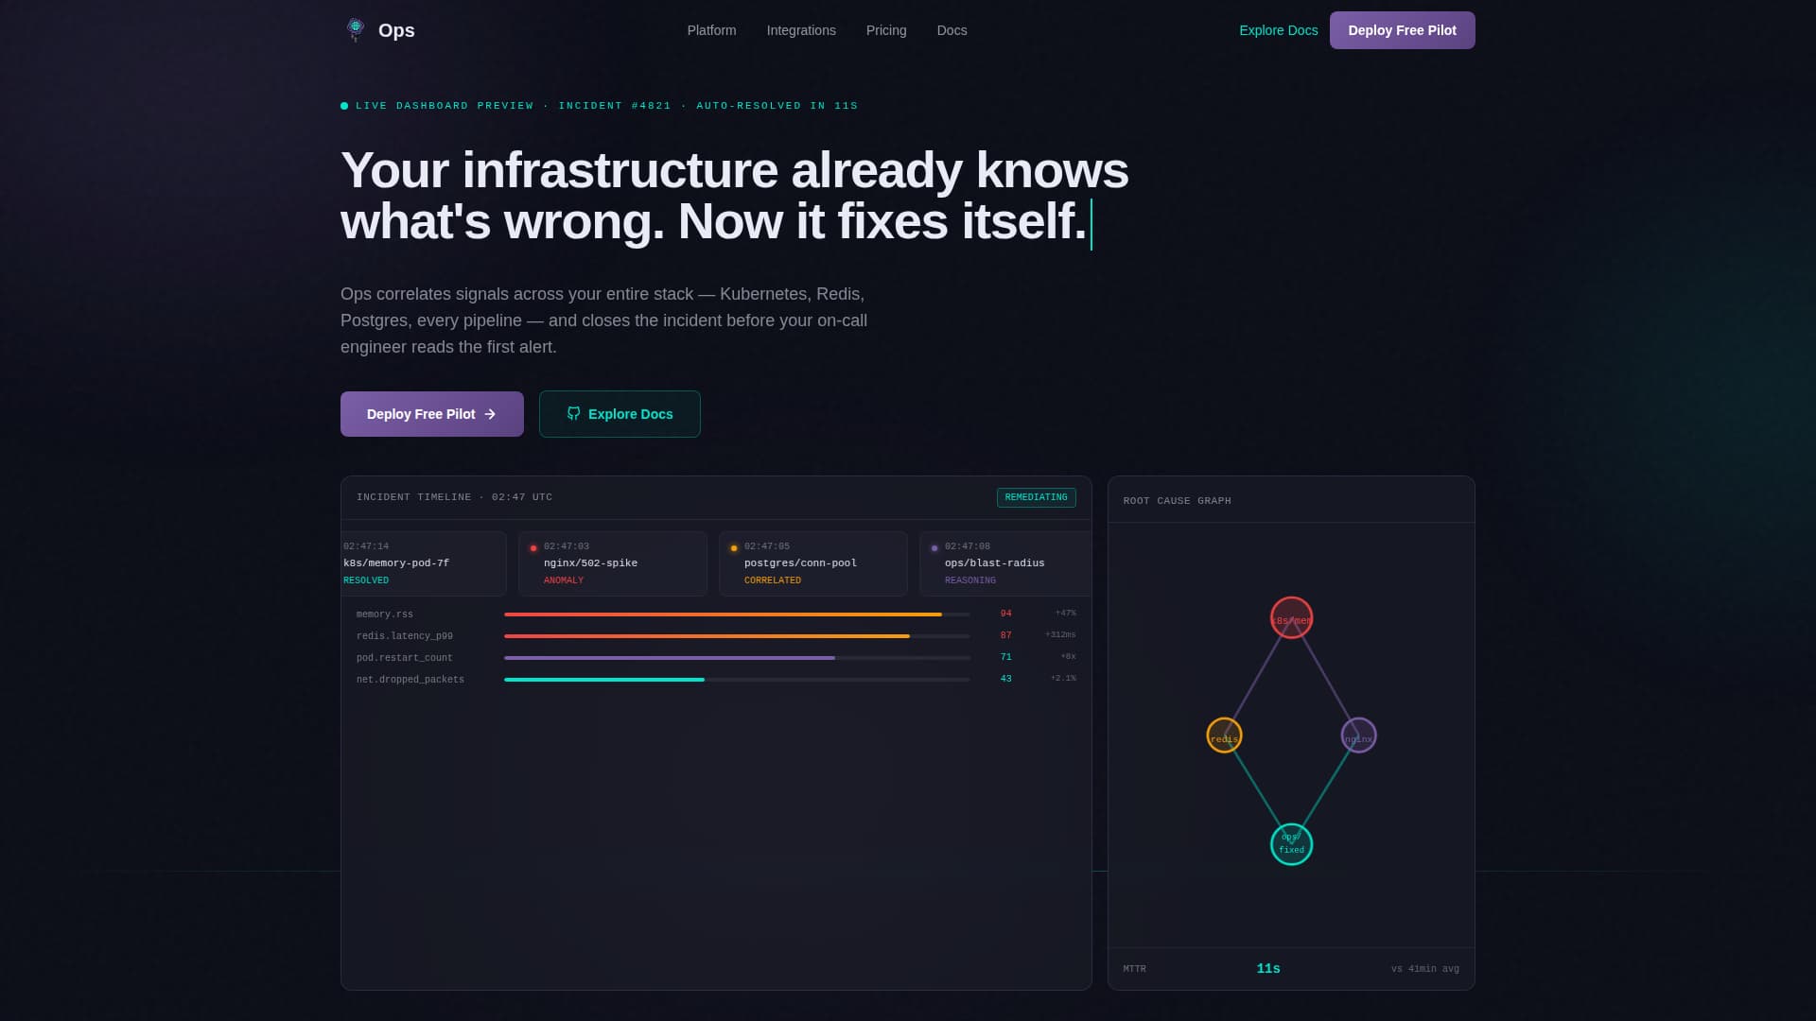
Task: Click the redis orange graph node
Action: pyautogui.click(x=1224, y=735)
